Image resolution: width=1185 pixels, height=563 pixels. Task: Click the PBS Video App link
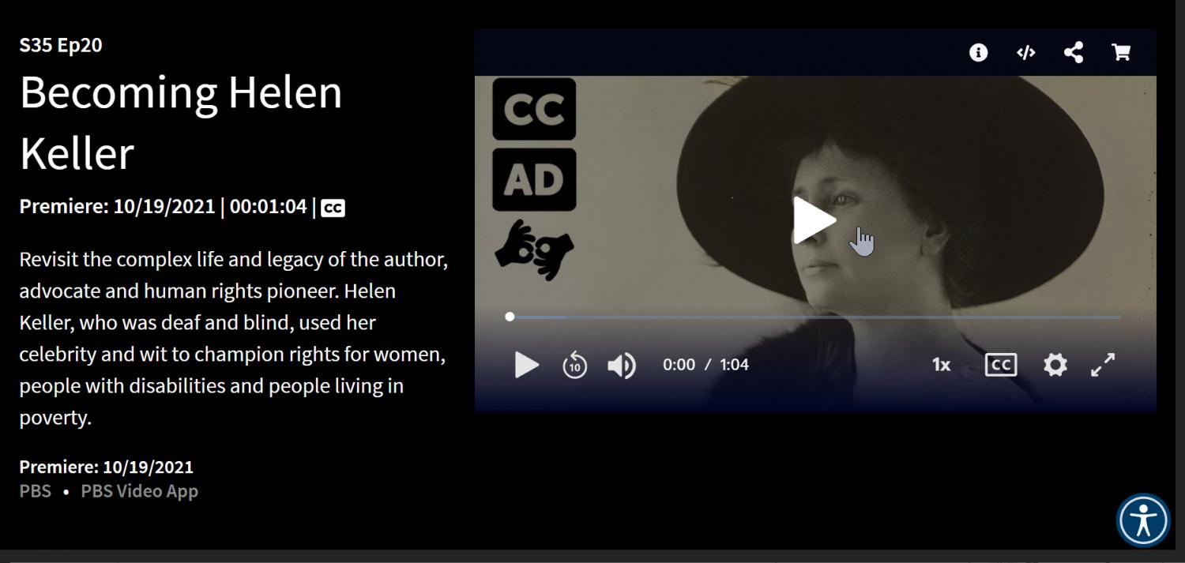click(139, 491)
